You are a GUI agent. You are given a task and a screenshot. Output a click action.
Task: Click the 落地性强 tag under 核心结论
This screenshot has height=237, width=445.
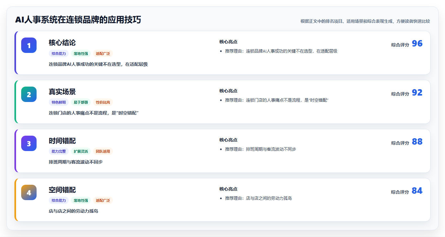(81, 54)
